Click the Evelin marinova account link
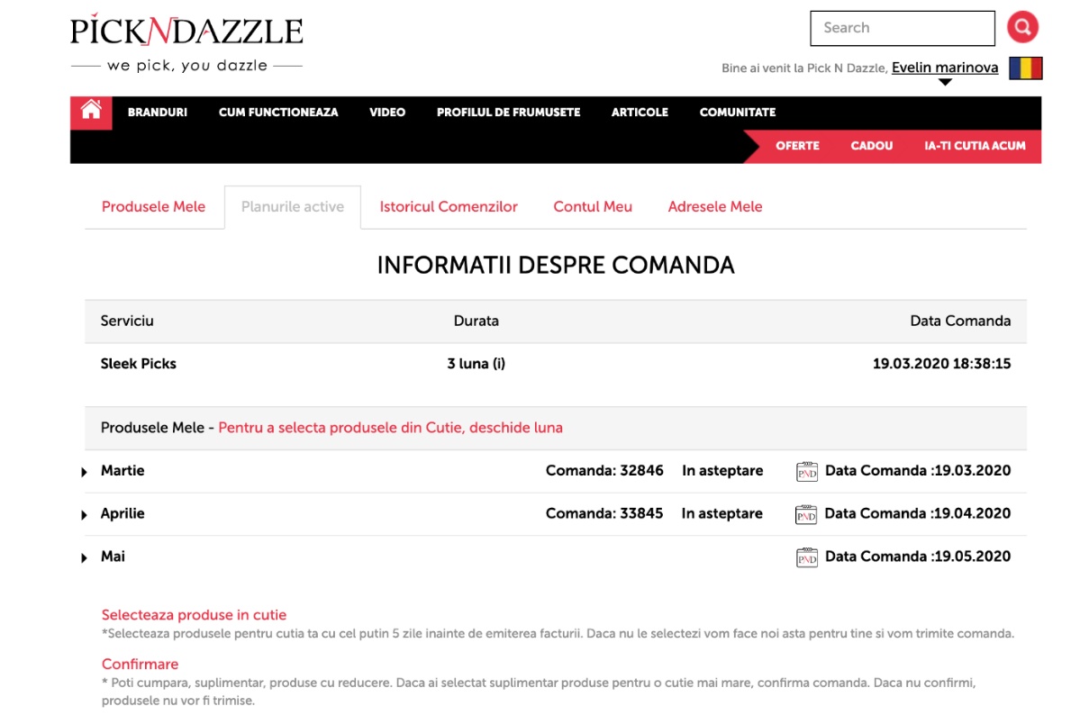 (945, 68)
